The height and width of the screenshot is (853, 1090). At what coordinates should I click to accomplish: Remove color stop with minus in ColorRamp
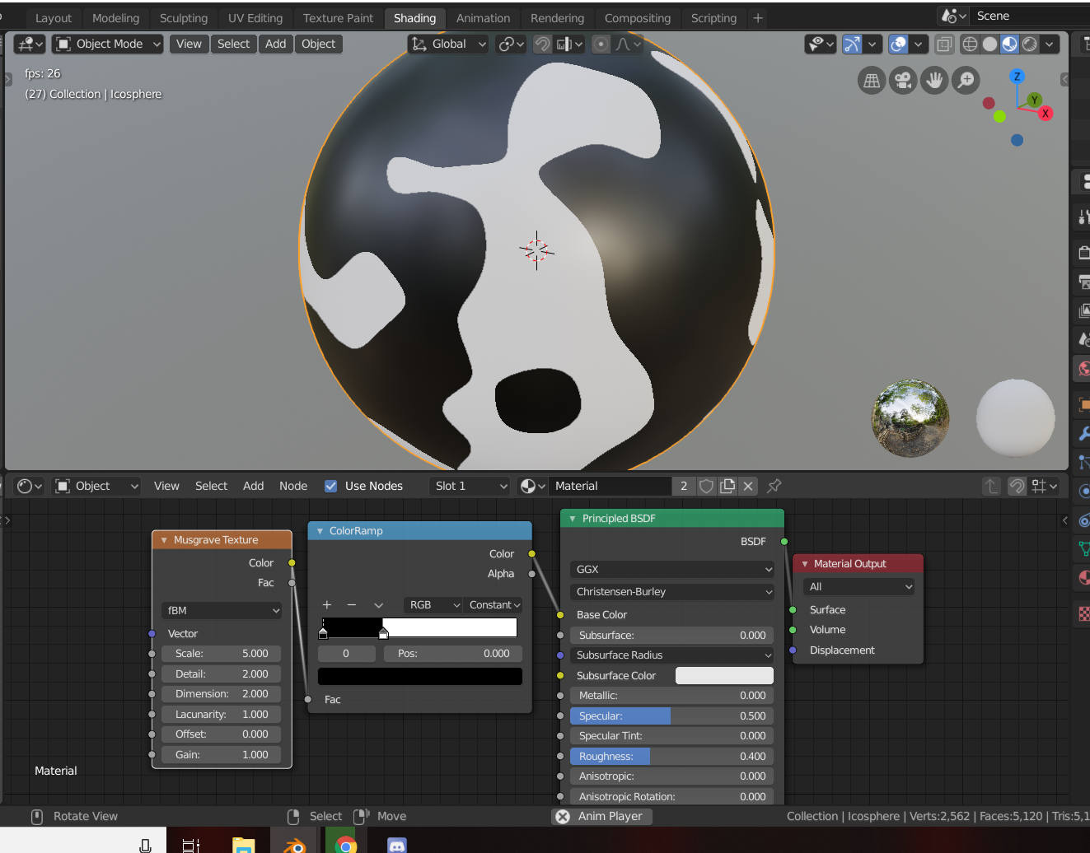pyautogui.click(x=352, y=605)
